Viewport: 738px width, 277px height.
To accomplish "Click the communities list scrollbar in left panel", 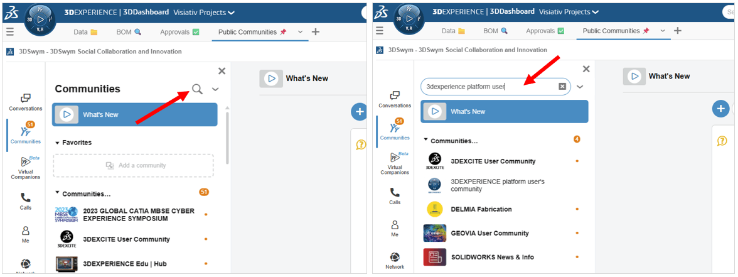I will [228, 137].
